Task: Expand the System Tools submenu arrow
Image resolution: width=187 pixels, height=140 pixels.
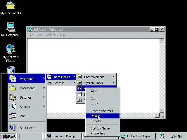Action: pos(114,82)
